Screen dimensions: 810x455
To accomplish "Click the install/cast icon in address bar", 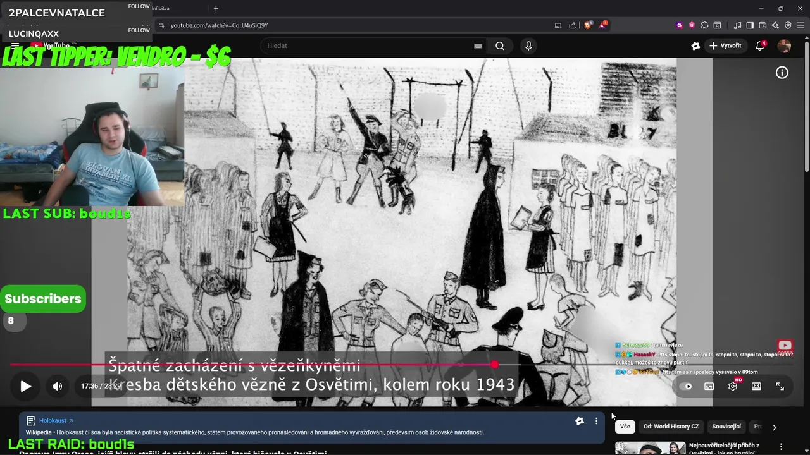I will 558,25.
